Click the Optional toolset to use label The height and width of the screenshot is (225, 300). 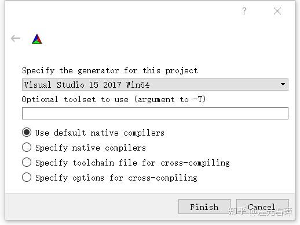pos(114,99)
